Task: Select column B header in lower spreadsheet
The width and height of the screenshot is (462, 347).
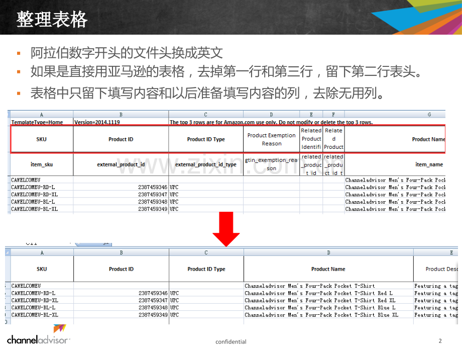Action: 121,252
